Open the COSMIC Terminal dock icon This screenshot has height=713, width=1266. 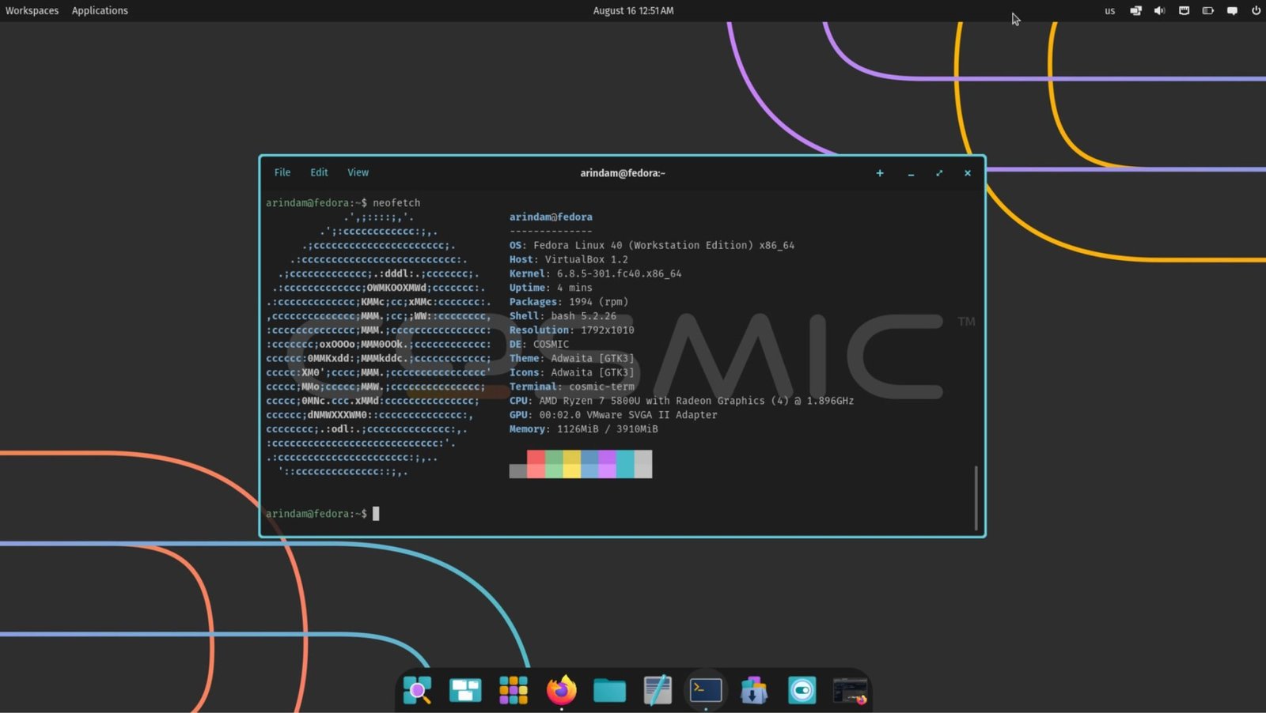[705, 690]
